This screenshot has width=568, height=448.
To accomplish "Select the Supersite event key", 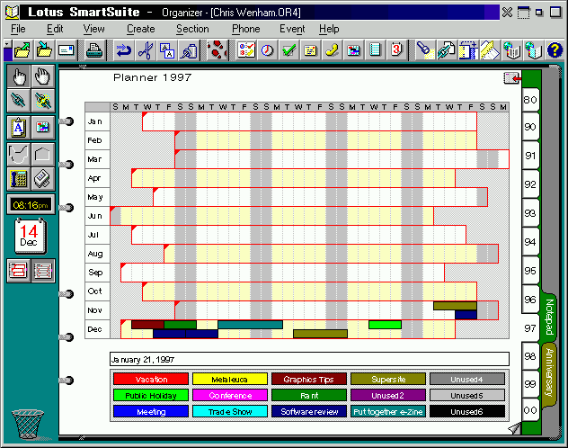I will (388, 379).
